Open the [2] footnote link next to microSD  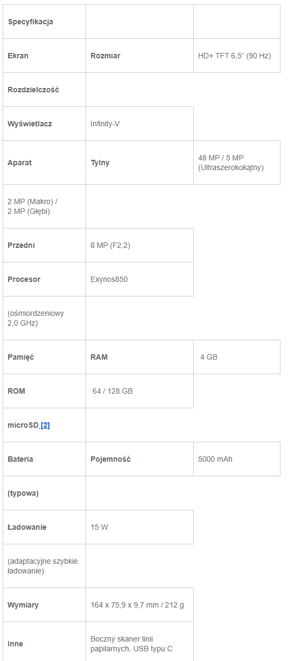(x=45, y=425)
